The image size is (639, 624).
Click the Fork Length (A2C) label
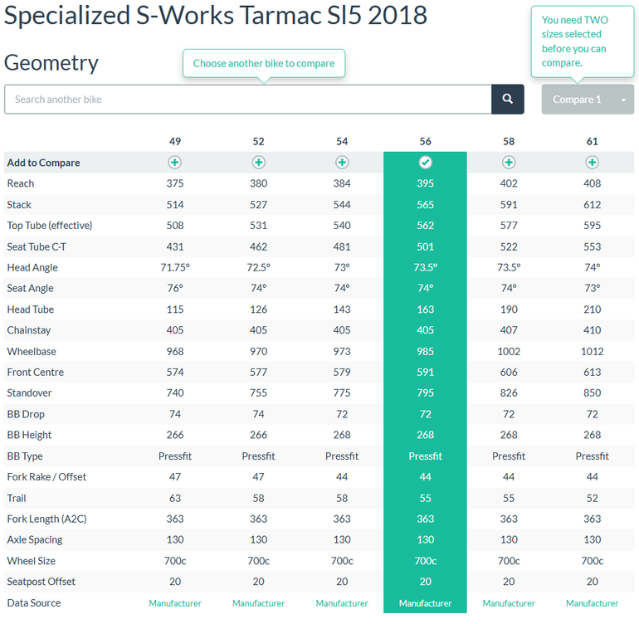coord(46,519)
